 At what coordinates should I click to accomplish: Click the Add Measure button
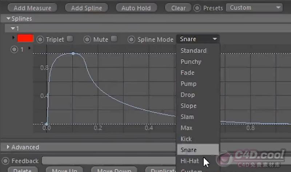30,8
